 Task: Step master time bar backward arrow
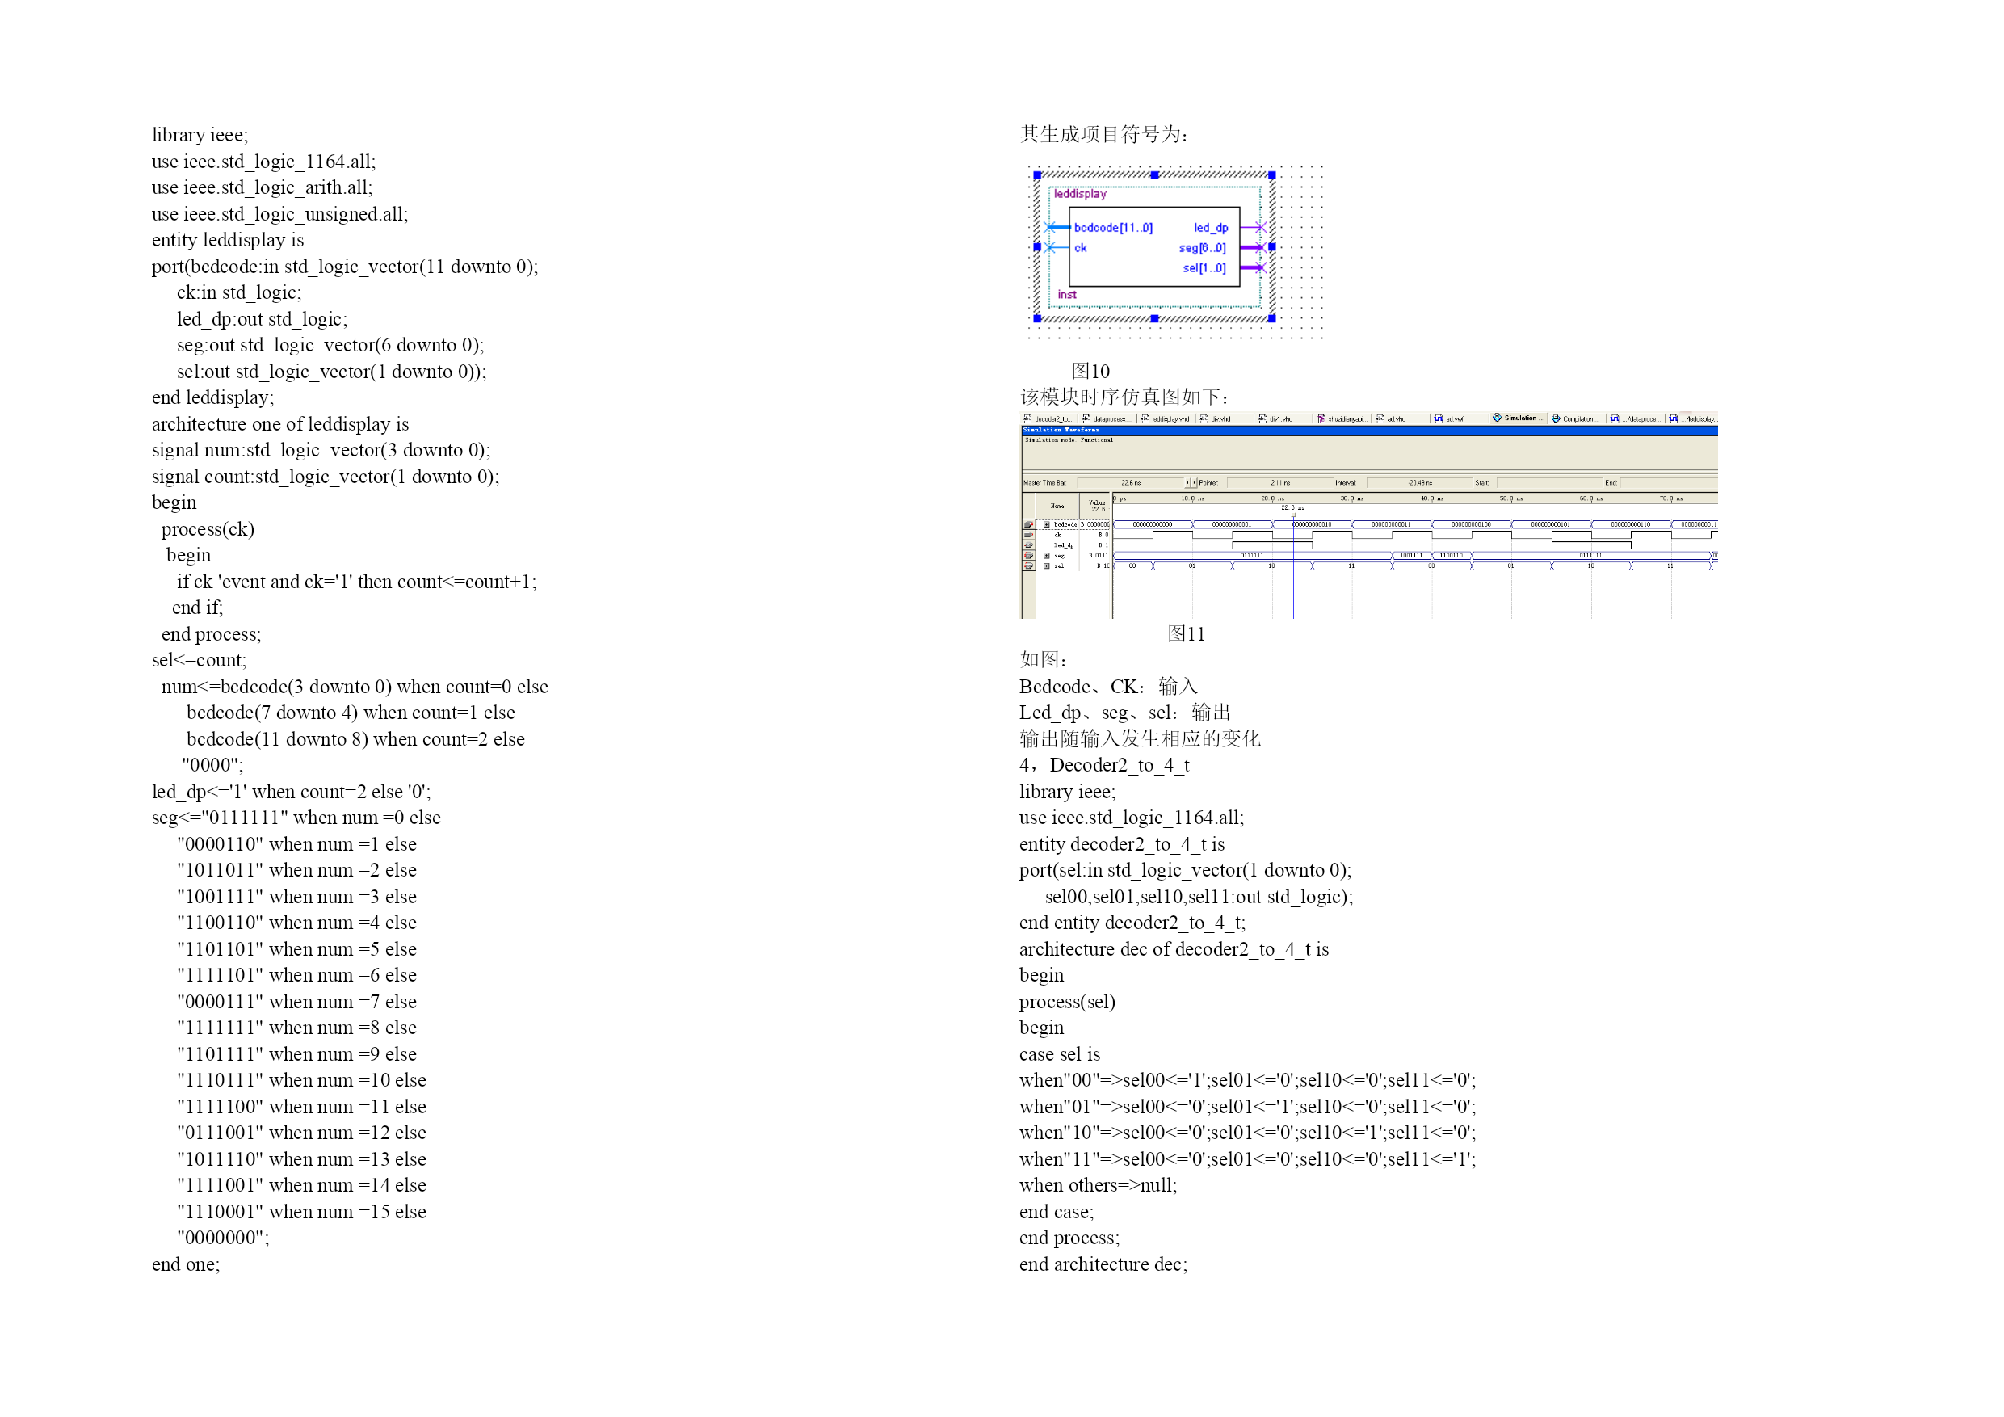point(1188,483)
